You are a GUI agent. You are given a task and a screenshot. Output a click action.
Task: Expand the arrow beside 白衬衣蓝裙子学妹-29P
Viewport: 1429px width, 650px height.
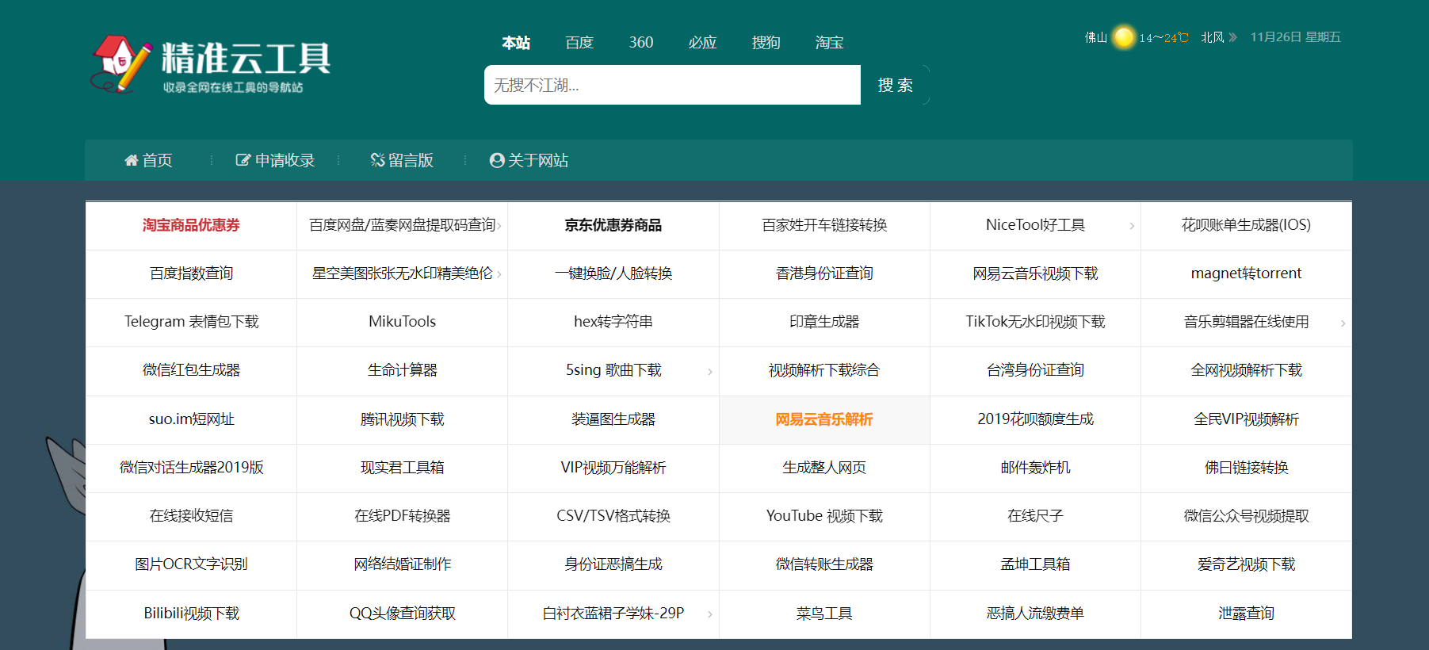(x=709, y=614)
